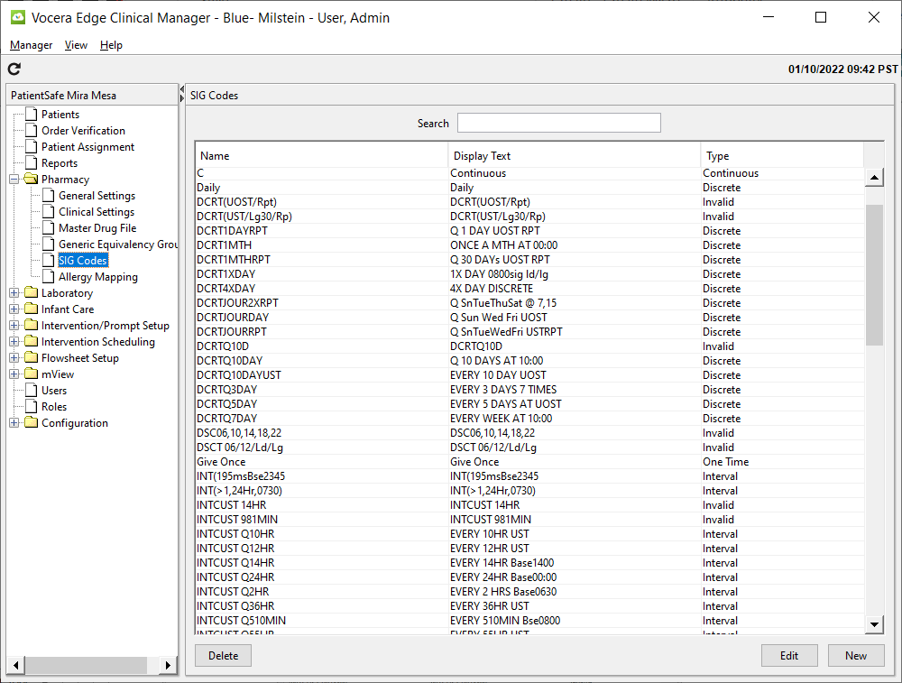
Task: Click the Reports document icon
Action: click(32, 163)
